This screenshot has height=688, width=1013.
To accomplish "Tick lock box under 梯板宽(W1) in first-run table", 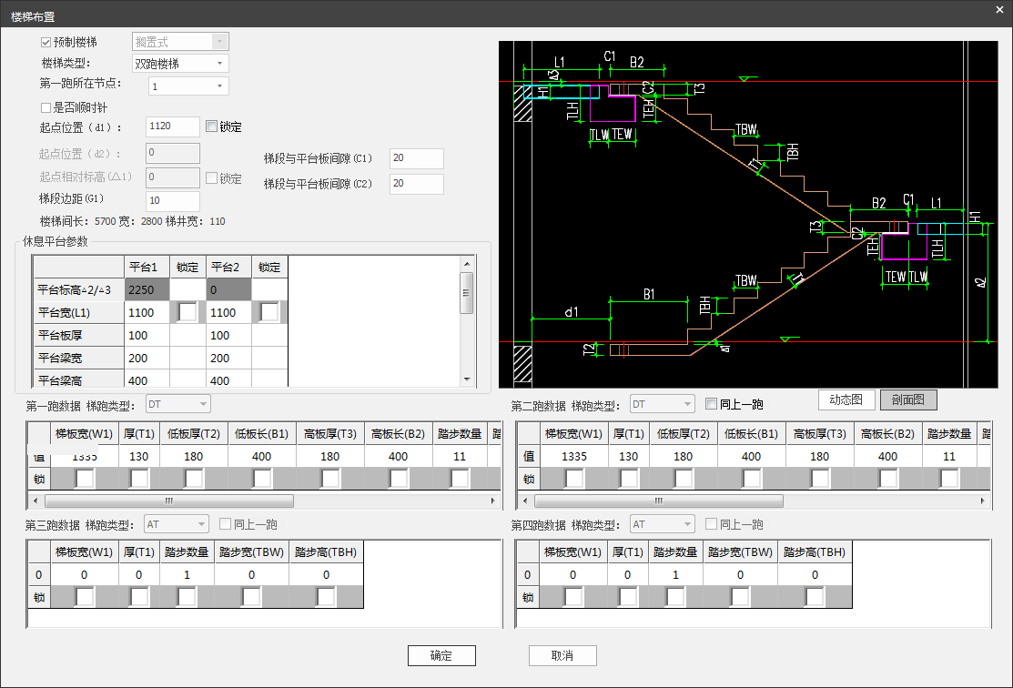I will 84,479.
